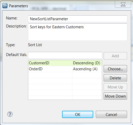This screenshot has width=133, height=125.
Task: Click the Sort List type value
Action: (35, 45)
